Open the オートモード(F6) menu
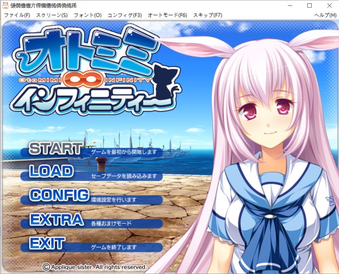Viewport: 339px width, 274px height. click(x=167, y=15)
